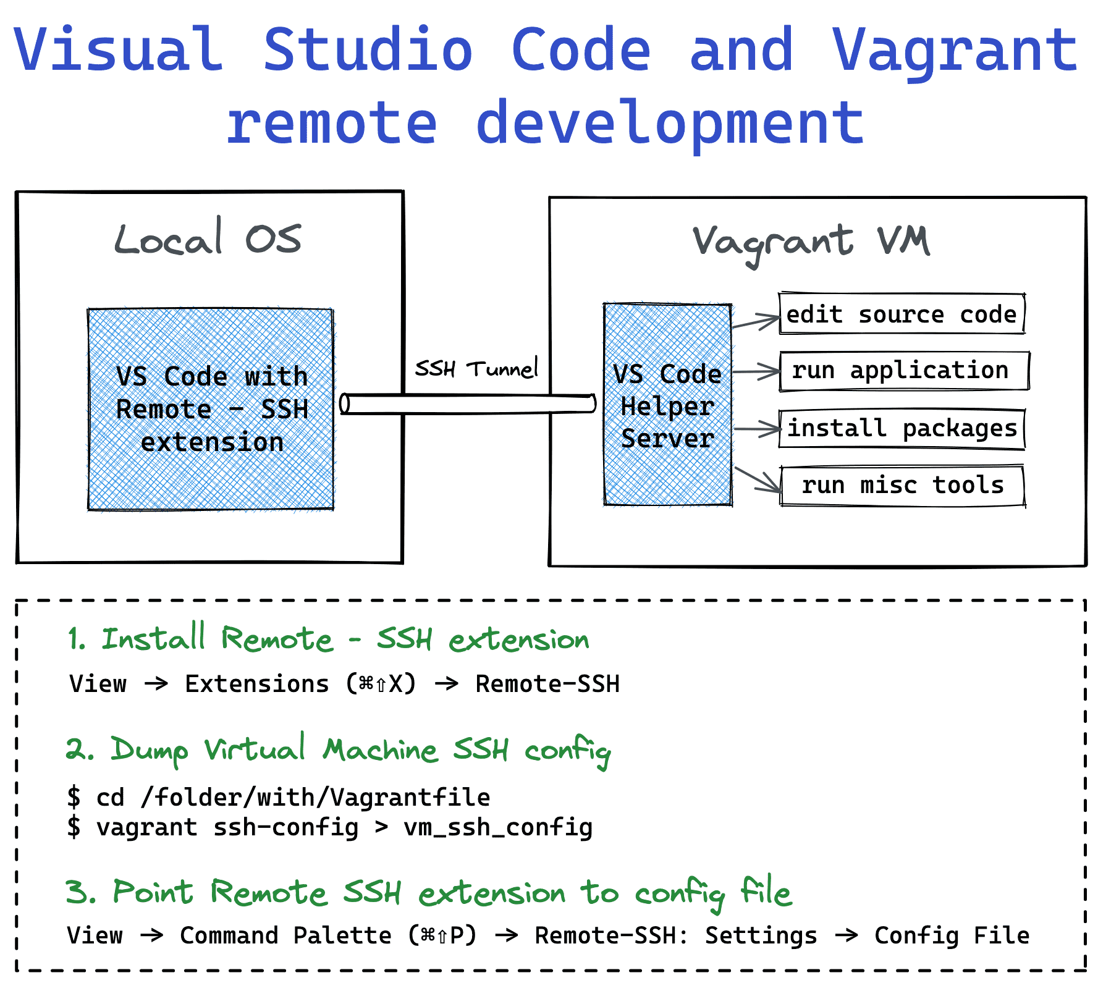This screenshot has width=1098, height=983.
Task: Click the 'Dump Virtual Machine SSH config' heading
Action: pyautogui.click(x=338, y=750)
